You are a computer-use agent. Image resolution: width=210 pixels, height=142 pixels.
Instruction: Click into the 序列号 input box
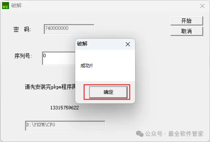pos(59,58)
